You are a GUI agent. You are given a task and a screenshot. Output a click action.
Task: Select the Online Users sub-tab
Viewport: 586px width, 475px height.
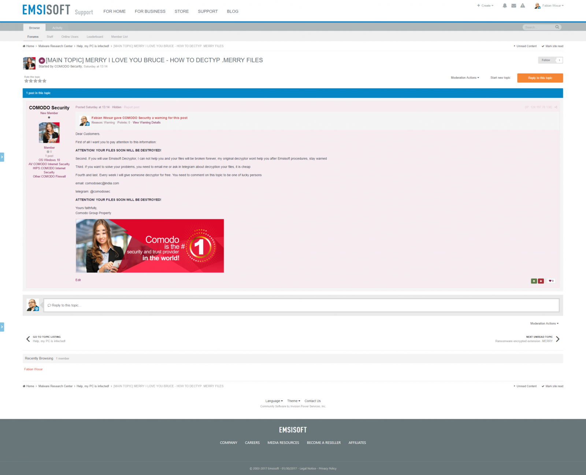[70, 37]
